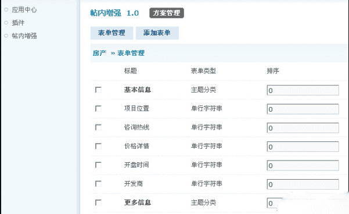The image size is (349, 214).
Task: Click the 基本信息 title
Action: click(138, 90)
